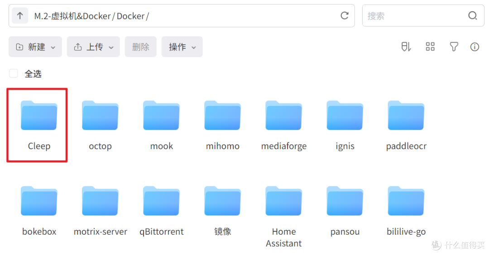Open the paddleocr folder icon

pyautogui.click(x=406, y=115)
